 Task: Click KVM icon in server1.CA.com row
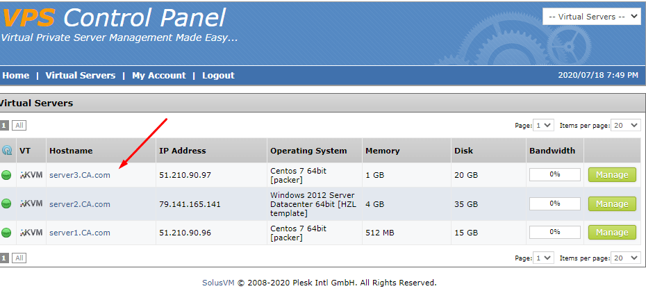(x=31, y=233)
